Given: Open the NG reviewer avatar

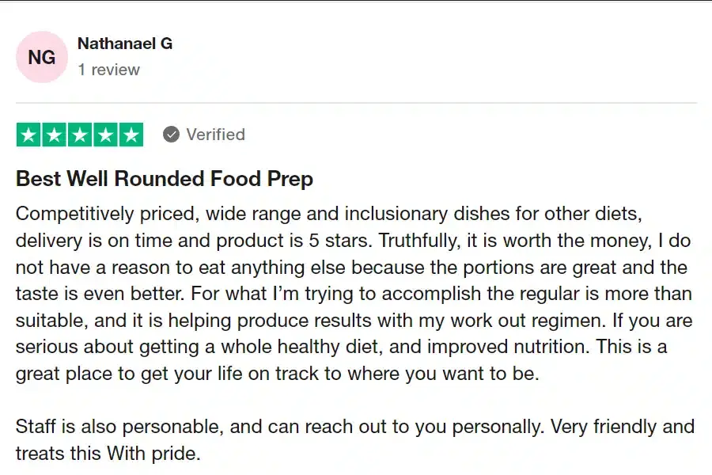Looking at the screenshot, I should (x=42, y=57).
